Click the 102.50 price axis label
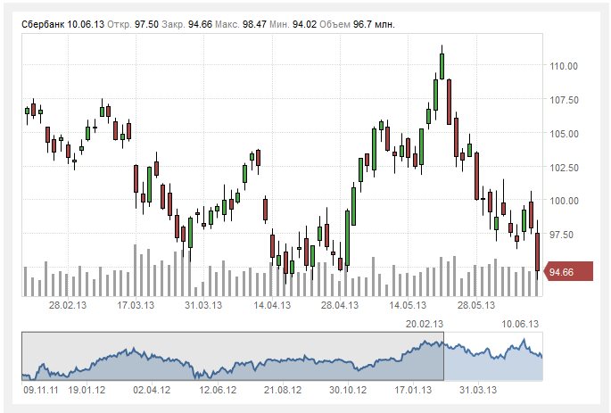This screenshot has height=413, width=611. (564, 168)
